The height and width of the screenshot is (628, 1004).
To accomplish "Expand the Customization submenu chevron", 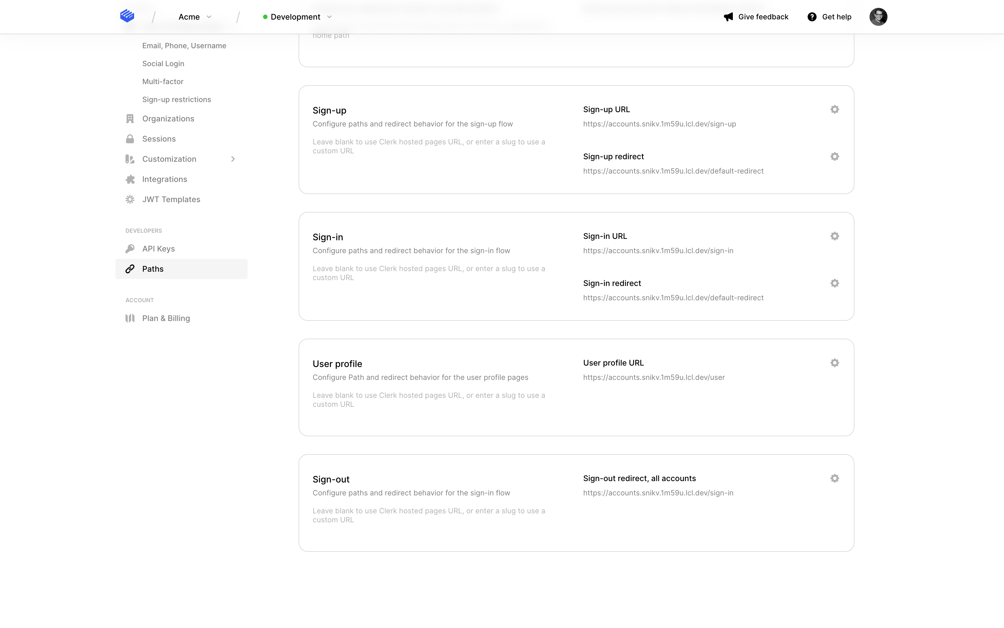I will point(233,159).
